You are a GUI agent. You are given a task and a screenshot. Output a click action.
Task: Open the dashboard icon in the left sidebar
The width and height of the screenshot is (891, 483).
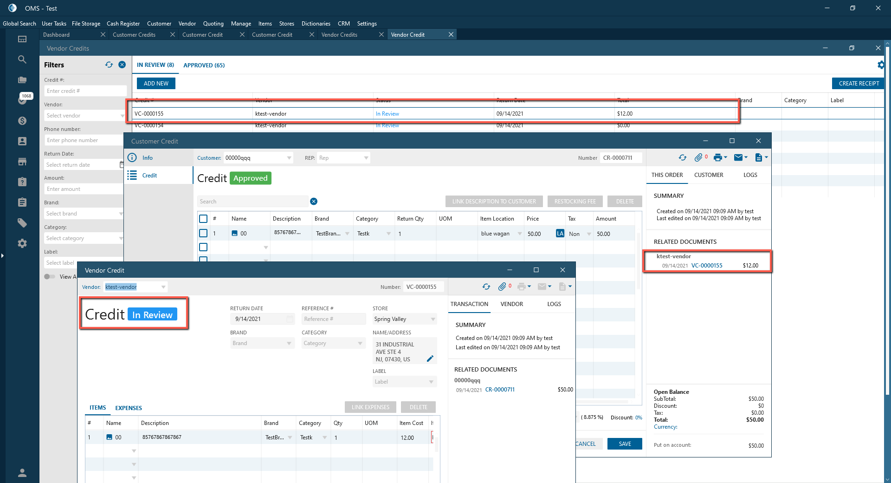[x=22, y=39]
